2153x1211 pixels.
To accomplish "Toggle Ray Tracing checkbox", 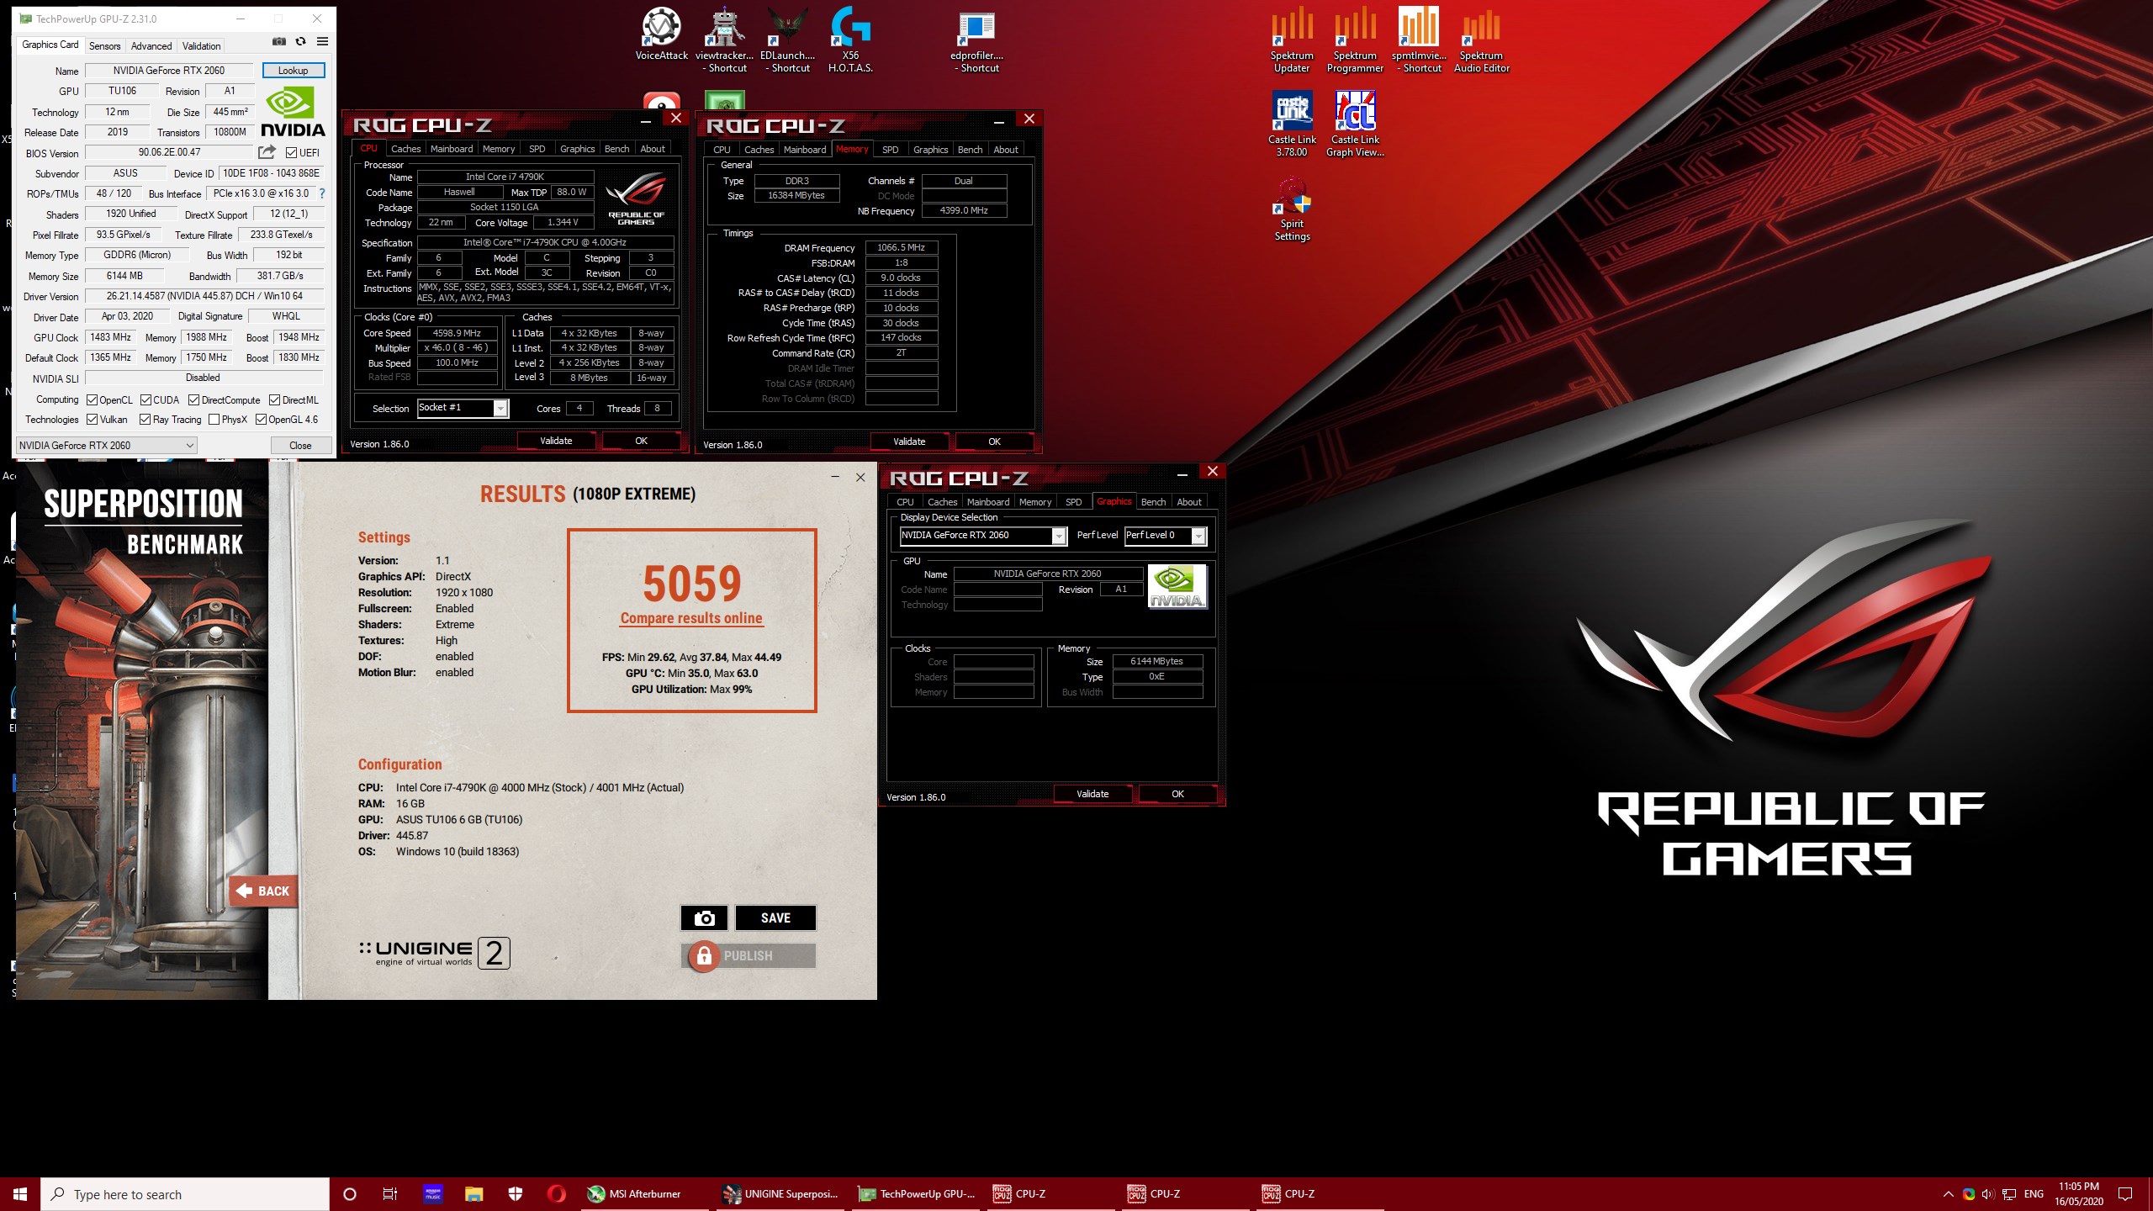I will 145,420.
